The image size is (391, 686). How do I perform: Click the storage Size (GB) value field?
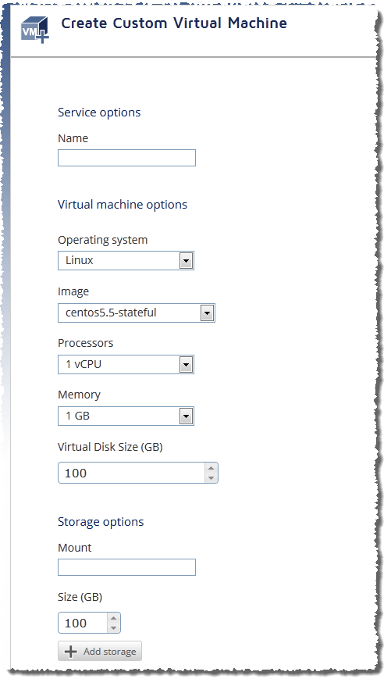(83, 623)
